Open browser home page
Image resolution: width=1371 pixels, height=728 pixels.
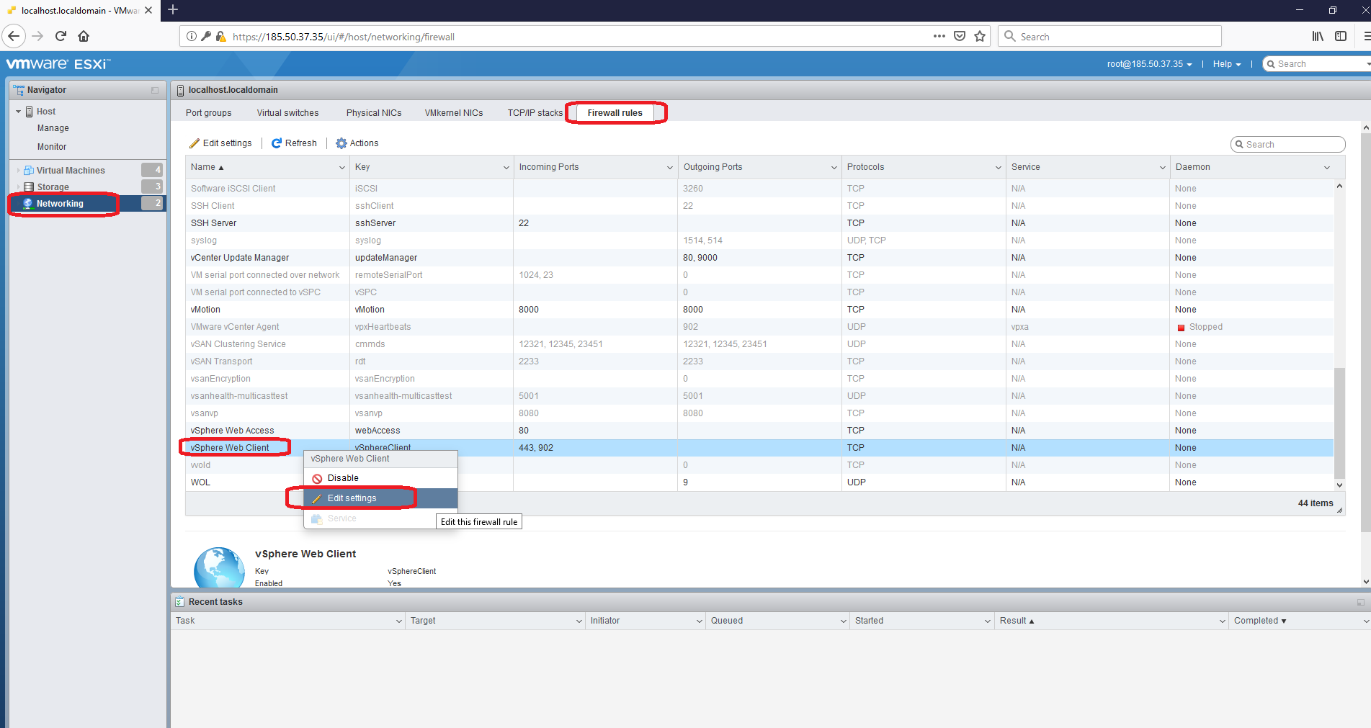click(x=84, y=36)
